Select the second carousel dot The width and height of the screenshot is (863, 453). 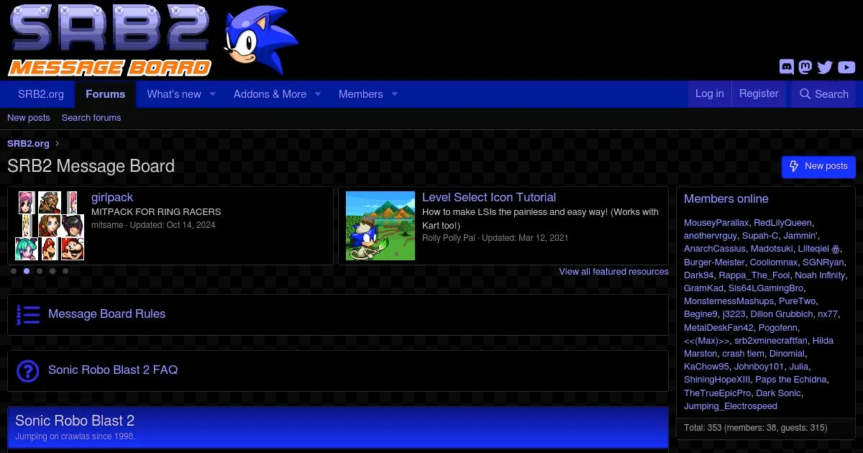(x=27, y=271)
